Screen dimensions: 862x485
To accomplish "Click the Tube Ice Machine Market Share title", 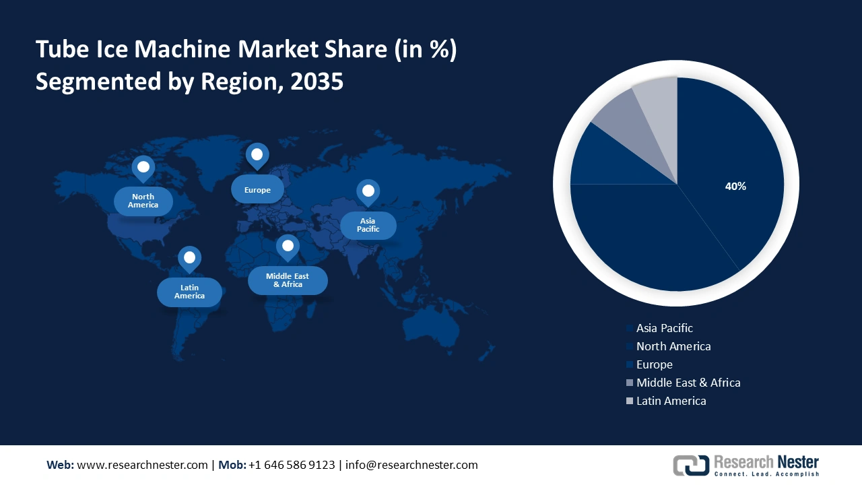I will [246, 50].
